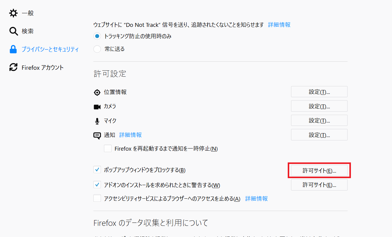Open 詳細情報 link beside 通知
The height and width of the screenshot is (237, 392).
point(131,135)
